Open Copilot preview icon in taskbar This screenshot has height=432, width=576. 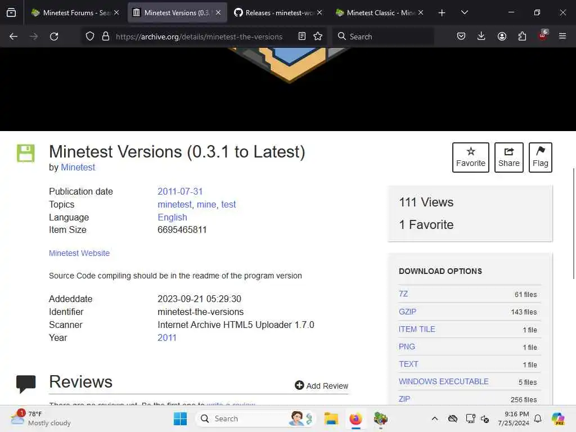pos(558,418)
